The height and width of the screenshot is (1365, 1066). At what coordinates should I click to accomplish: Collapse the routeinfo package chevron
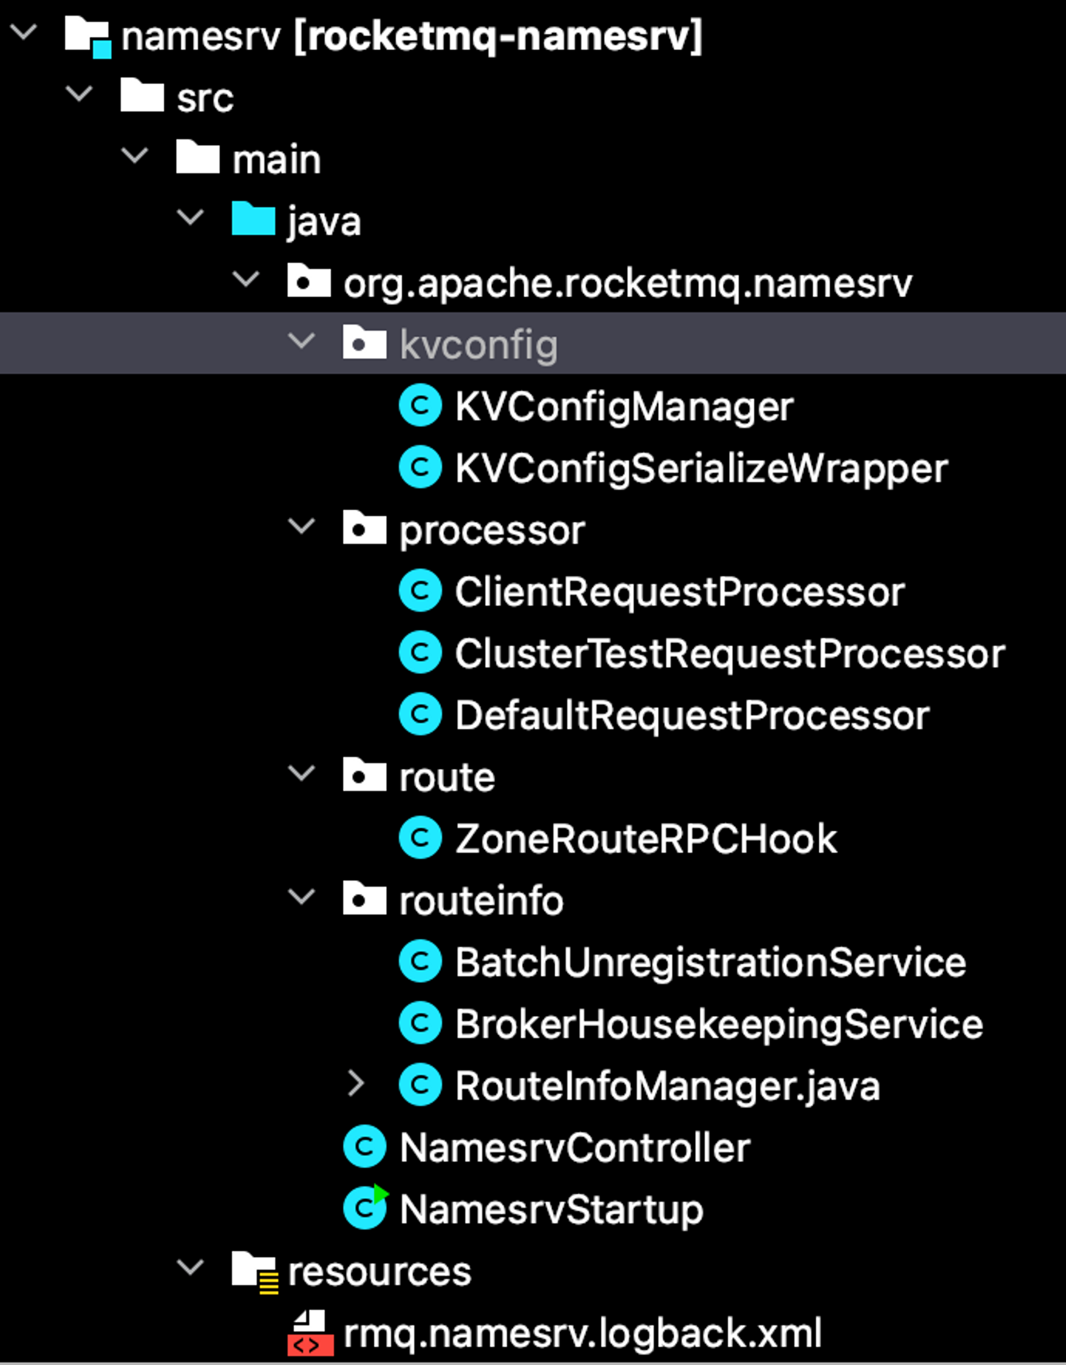[301, 896]
